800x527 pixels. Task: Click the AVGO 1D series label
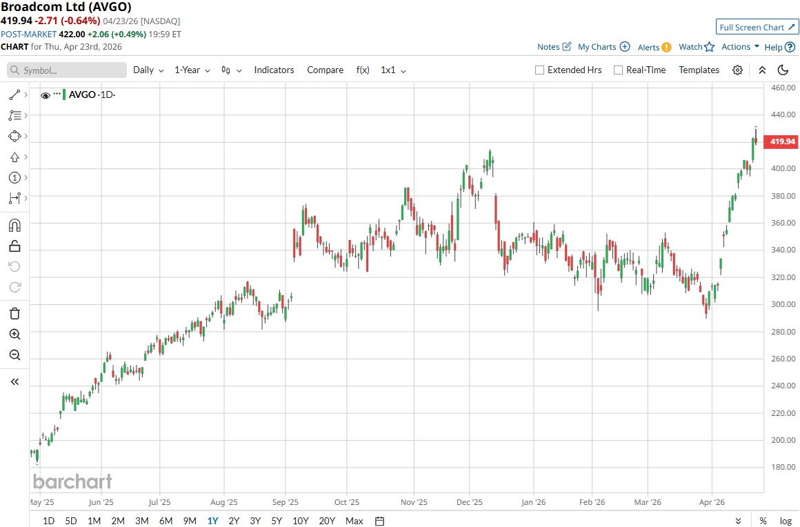pyautogui.click(x=92, y=95)
